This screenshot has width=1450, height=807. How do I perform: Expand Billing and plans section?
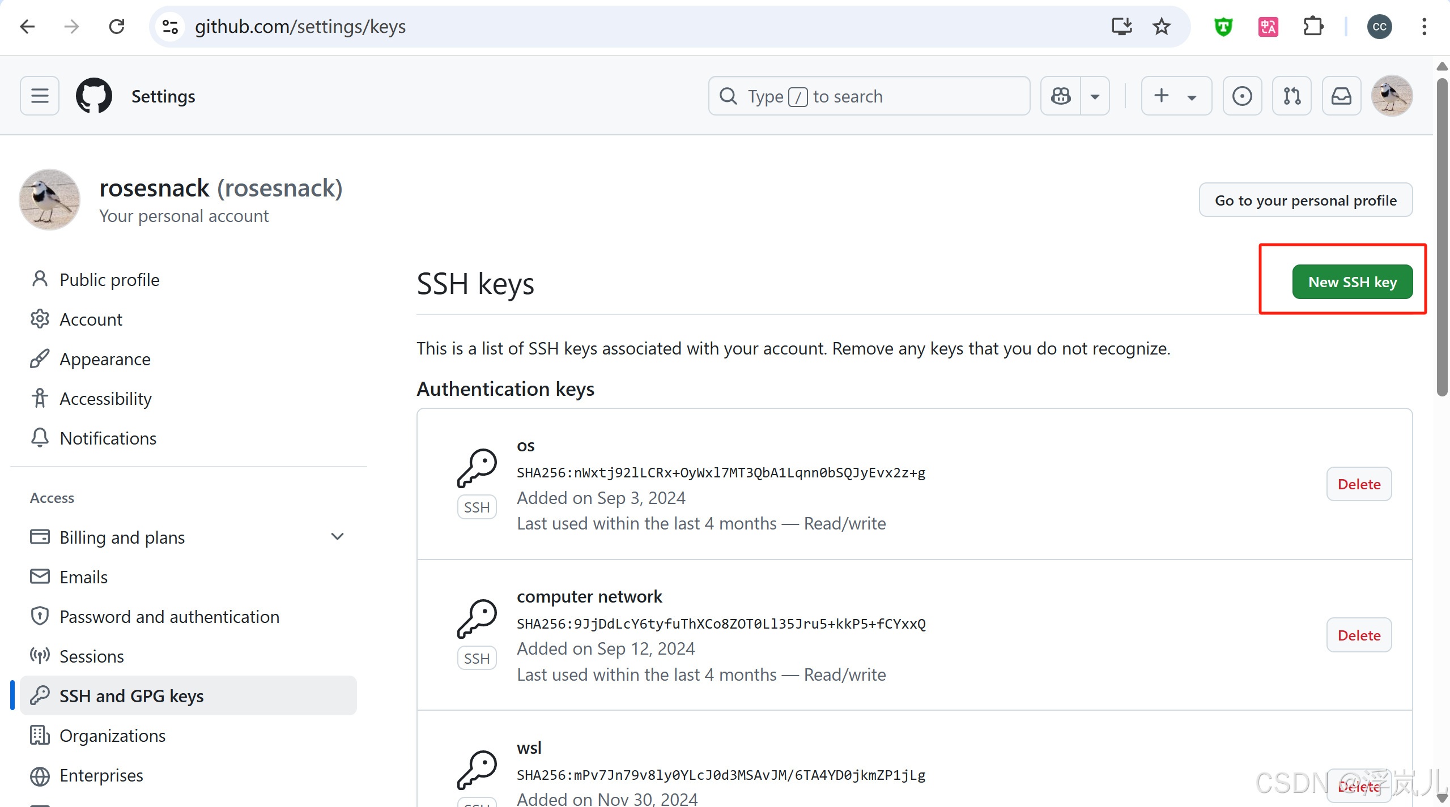337,537
